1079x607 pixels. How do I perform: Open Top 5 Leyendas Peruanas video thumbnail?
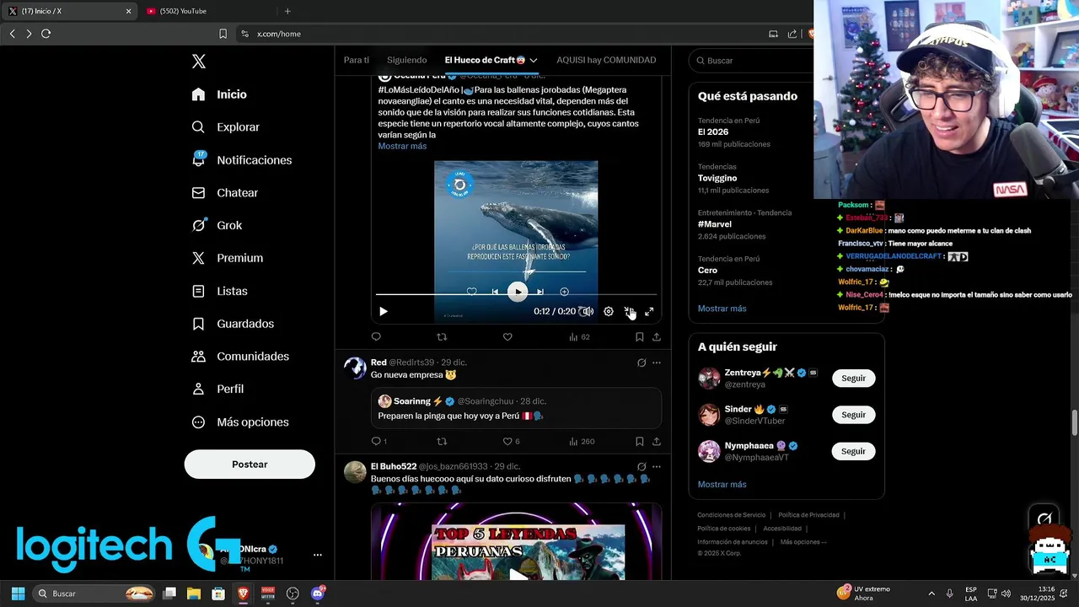click(x=516, y=542)
